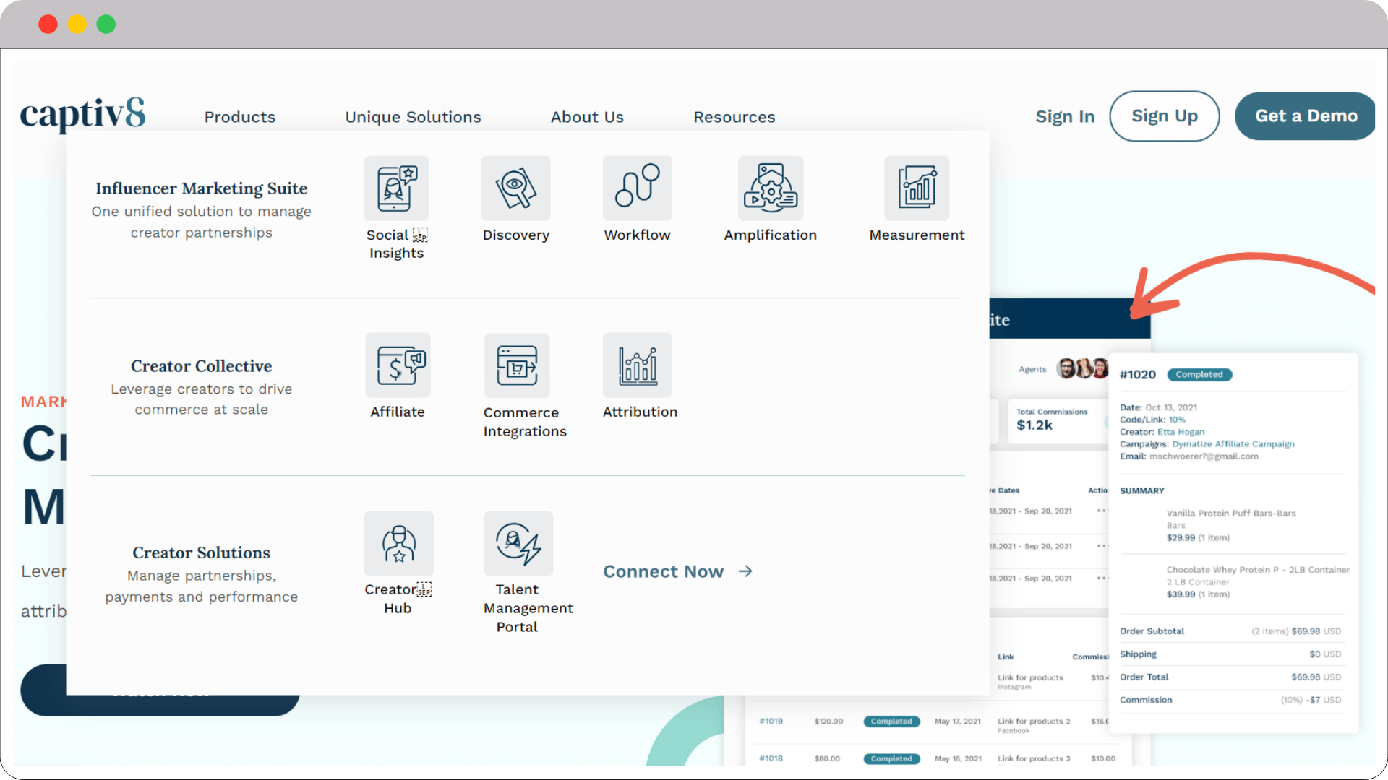Open the Affiliate icon
Image resolution: width=1388 pixels, height=780 pixels.
(x=398, y=365)
